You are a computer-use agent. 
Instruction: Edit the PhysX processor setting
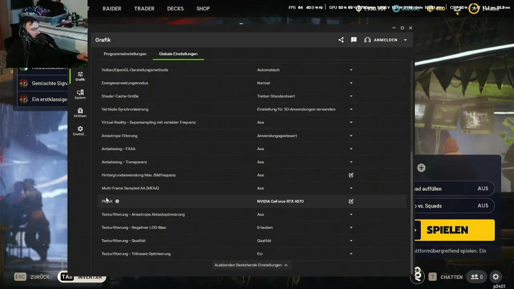click(351, 201)
